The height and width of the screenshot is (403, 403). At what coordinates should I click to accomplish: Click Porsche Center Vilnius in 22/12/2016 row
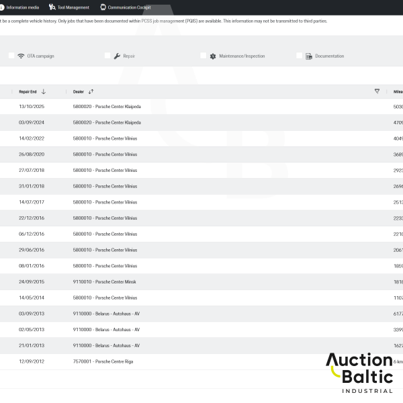(x=105, y=218)
